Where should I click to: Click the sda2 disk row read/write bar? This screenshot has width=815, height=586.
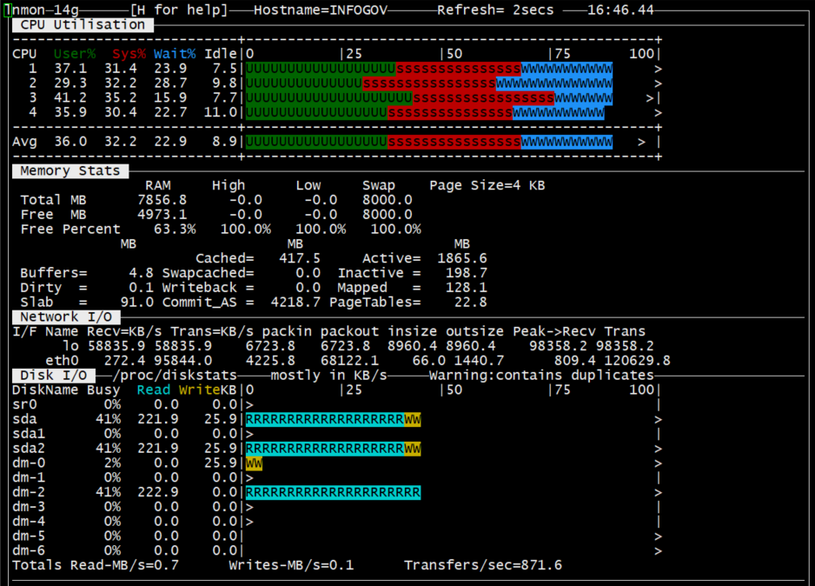pos(333,449)
